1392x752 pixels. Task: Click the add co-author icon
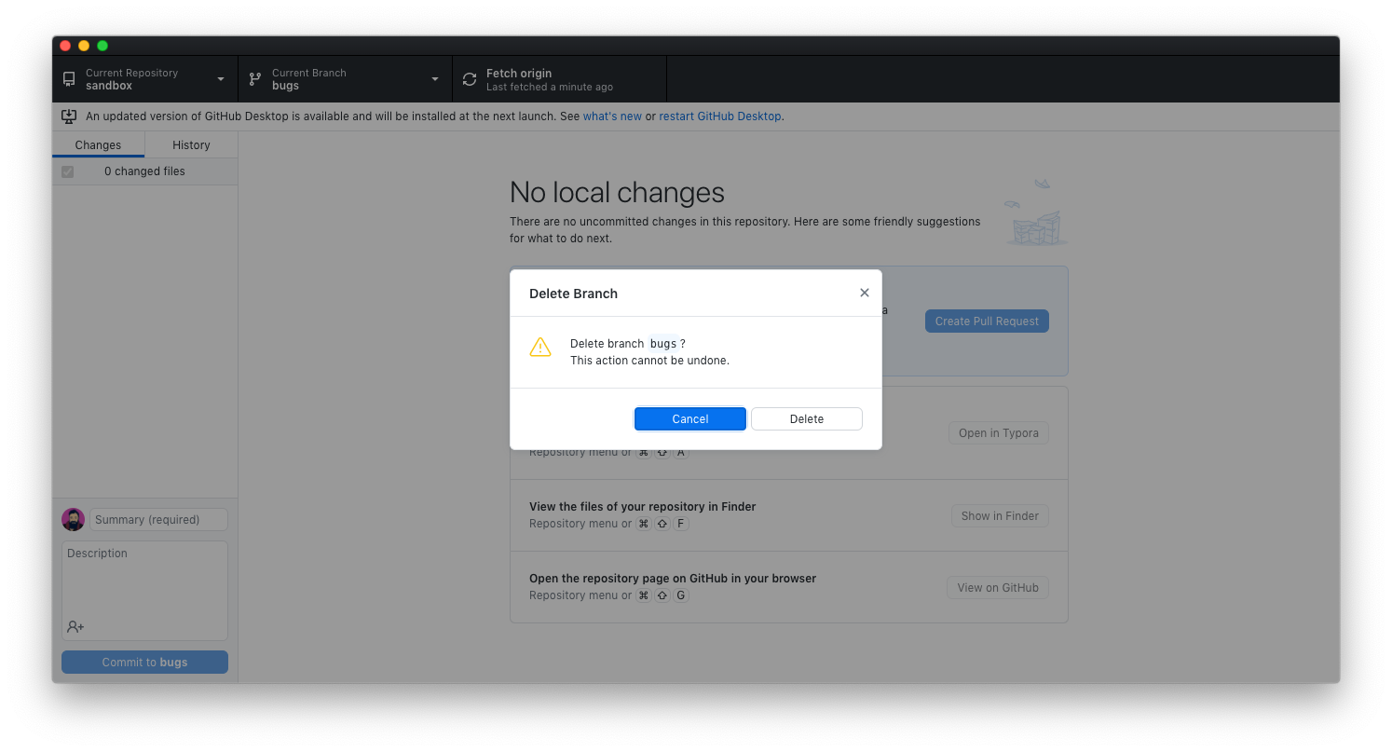[75, 626]
